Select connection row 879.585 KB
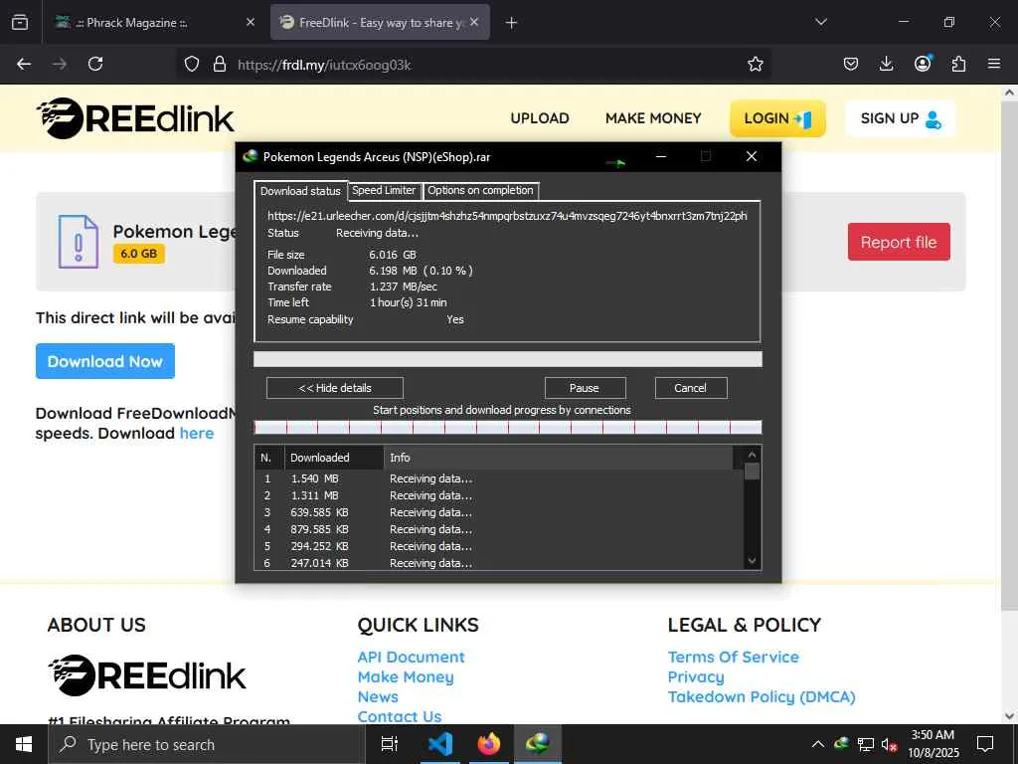 (x=499, y=529)
